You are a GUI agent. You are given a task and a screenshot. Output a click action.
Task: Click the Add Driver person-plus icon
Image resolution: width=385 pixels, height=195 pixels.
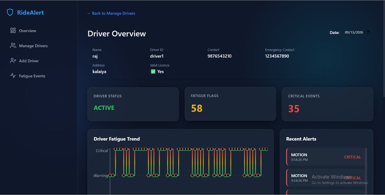point(13,61)
